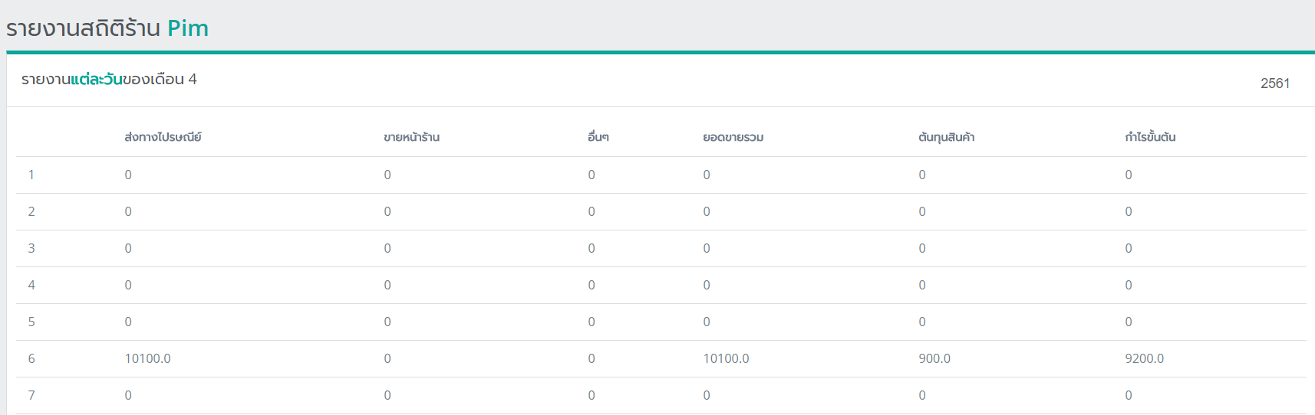Click day 6 row number
1315x415 pixels.
tap(31, 359)
